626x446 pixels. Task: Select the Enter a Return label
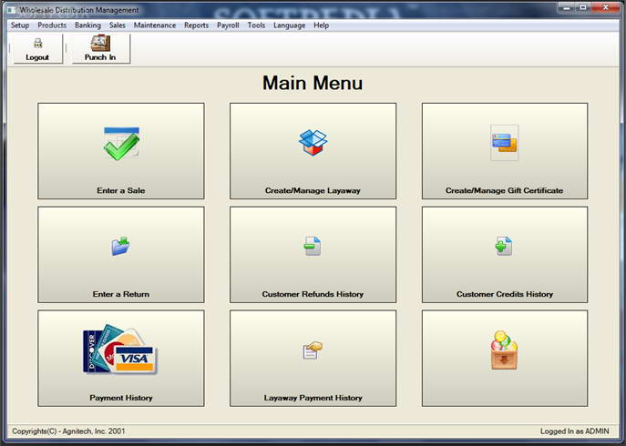121,294
